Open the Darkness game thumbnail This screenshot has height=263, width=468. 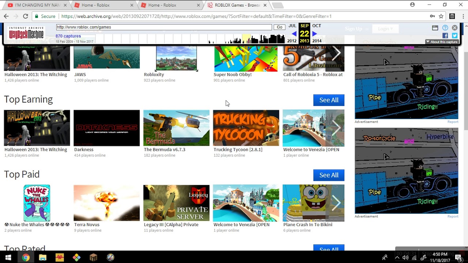point(106,128)
